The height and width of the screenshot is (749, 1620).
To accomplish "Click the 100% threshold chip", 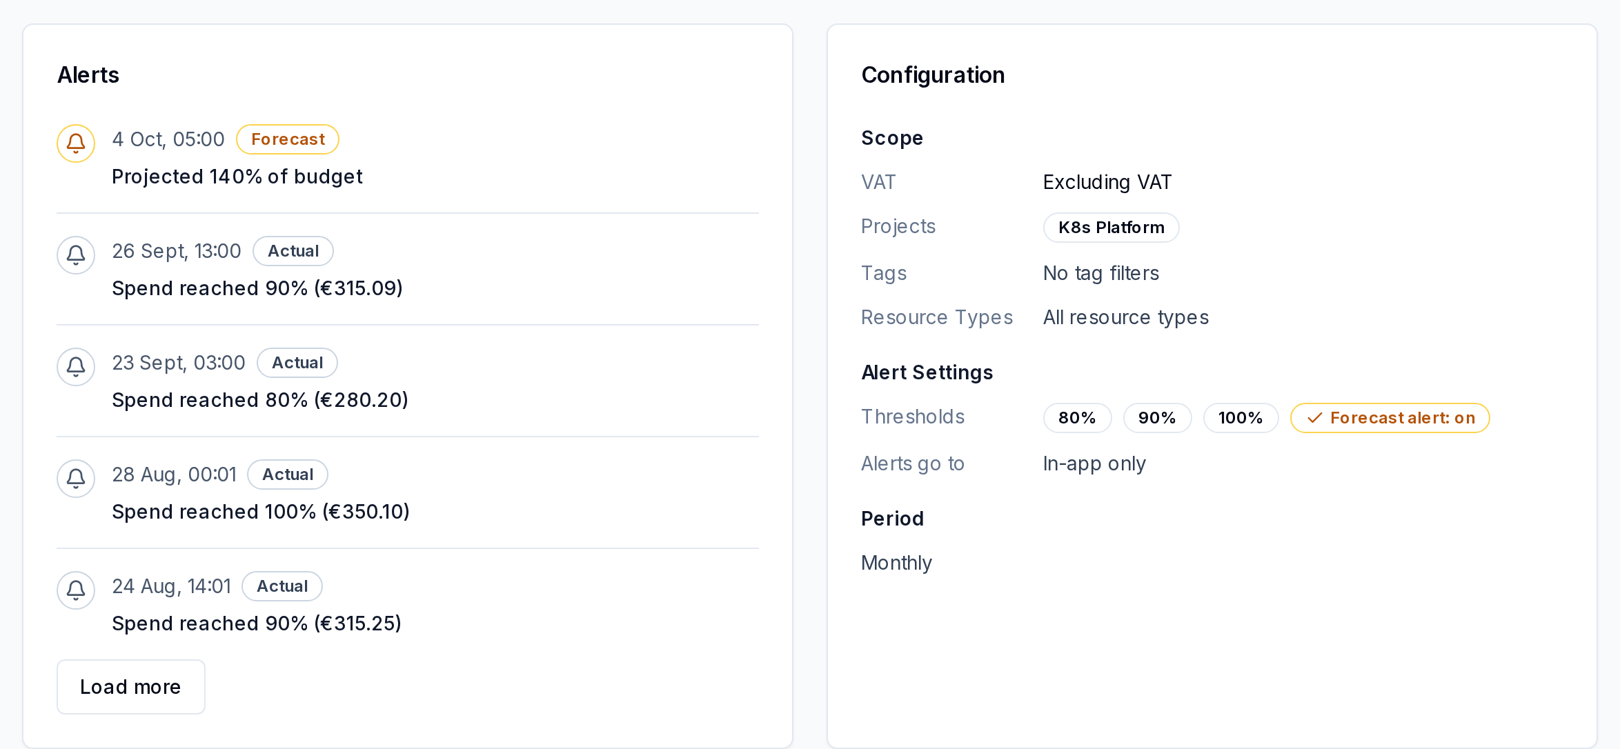I will [x=1241, y=418].
